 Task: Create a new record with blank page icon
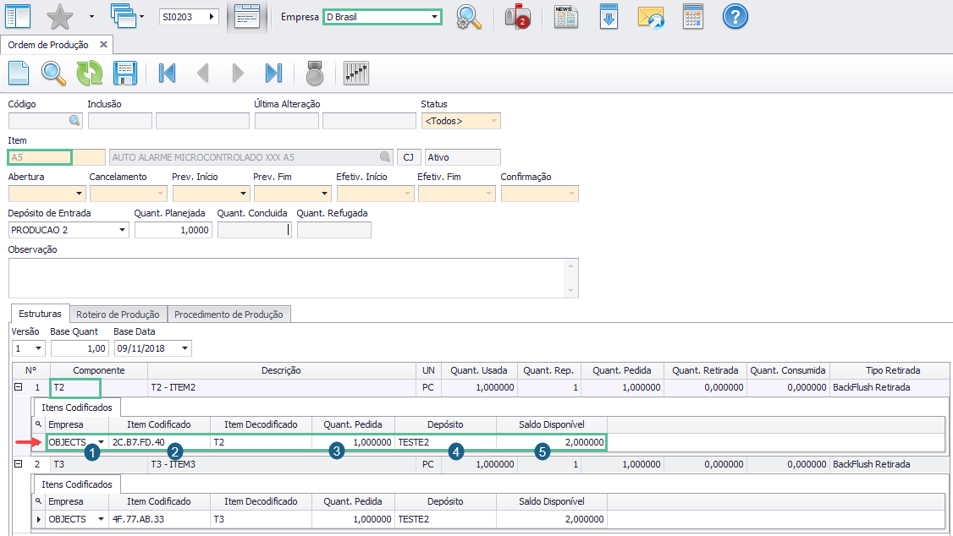(x=19, y=73)
